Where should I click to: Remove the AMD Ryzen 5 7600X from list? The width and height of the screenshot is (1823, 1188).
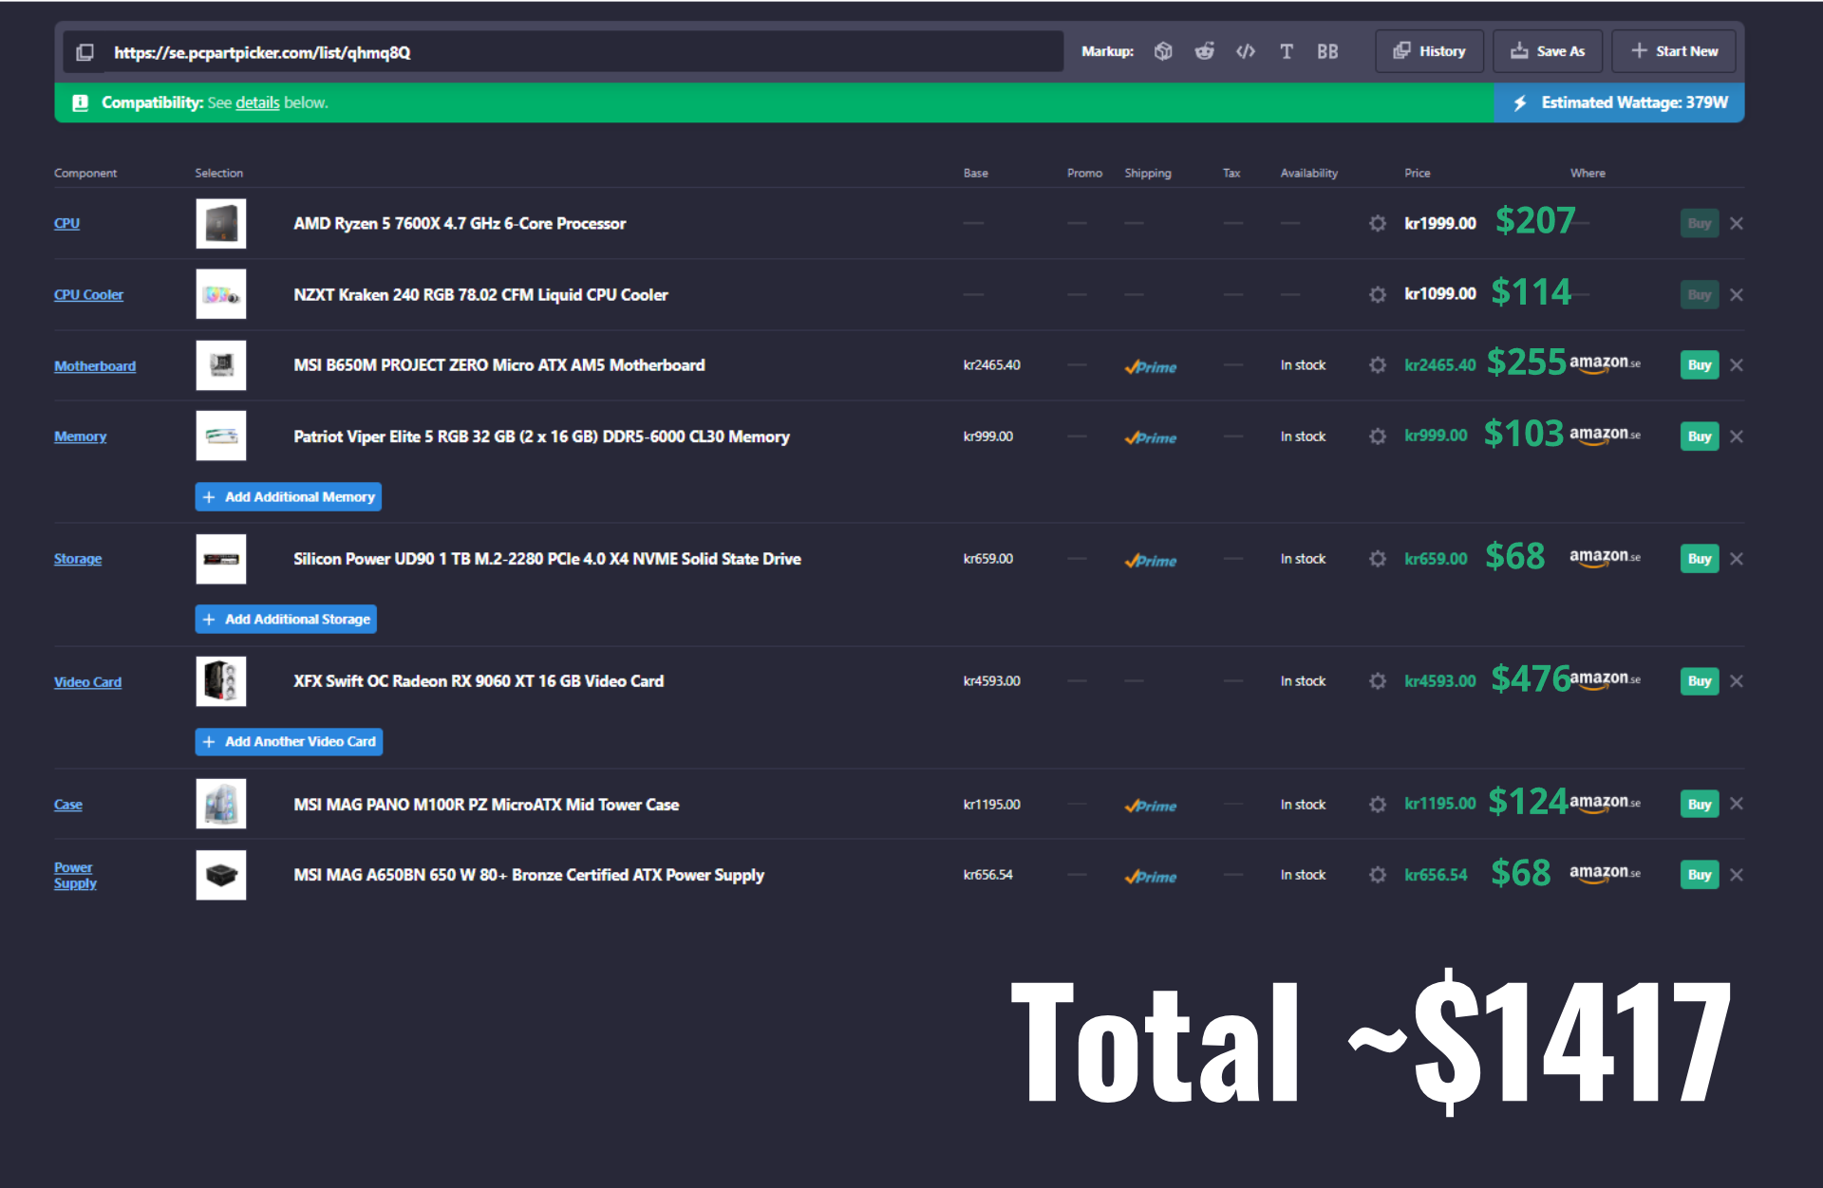1737,223
